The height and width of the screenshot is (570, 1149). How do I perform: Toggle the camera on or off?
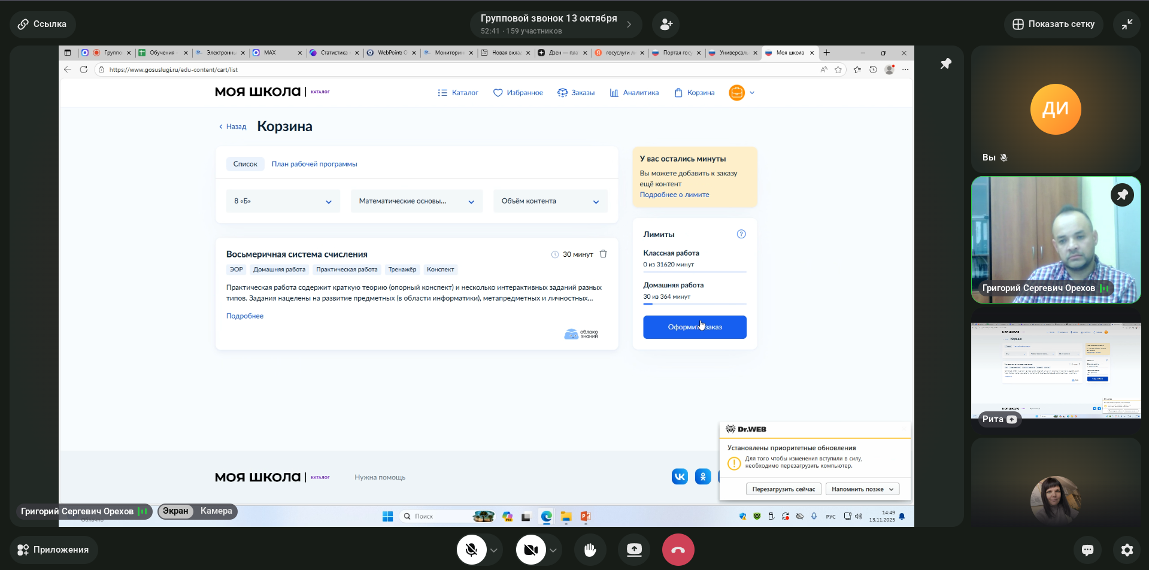[x=530, y=550]
